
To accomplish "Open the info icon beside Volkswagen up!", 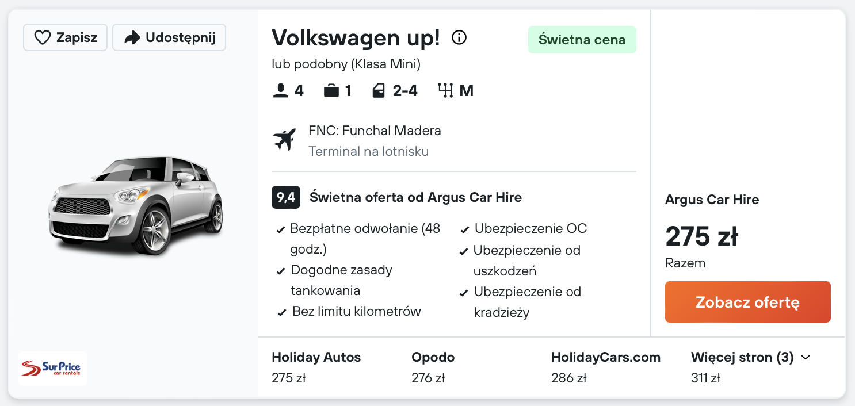I will (459, 38).
